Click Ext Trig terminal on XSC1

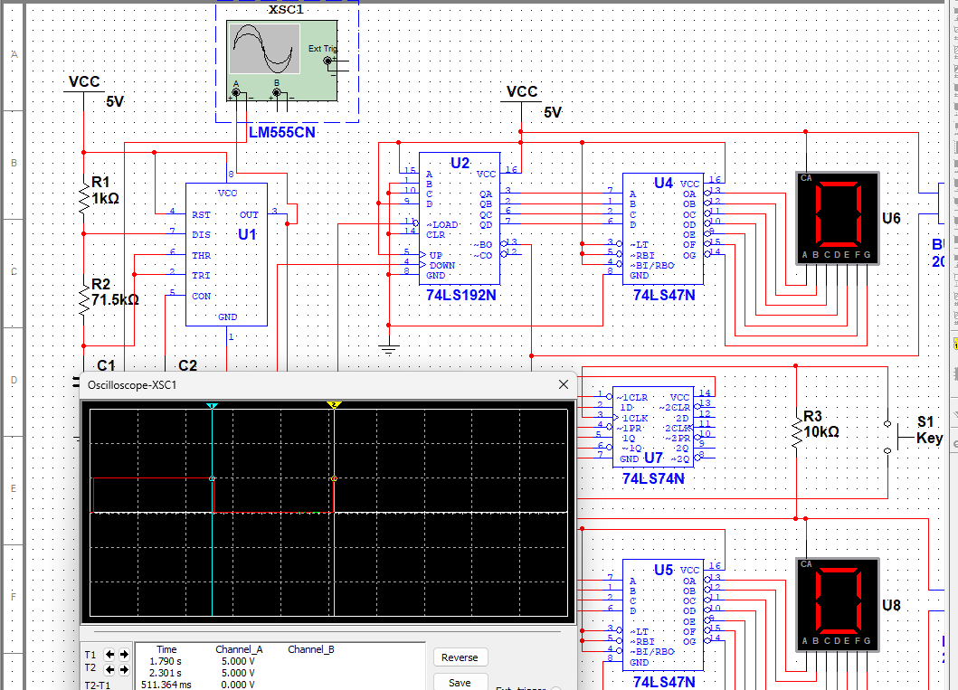328,61
